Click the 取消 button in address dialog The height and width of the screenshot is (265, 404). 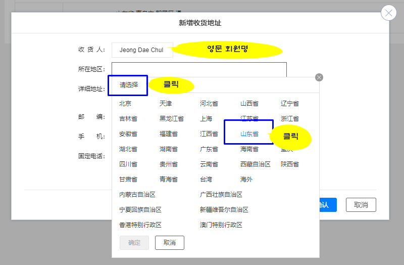click(x=361, y=205)
